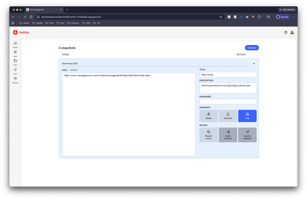307x199 pixels.
Task: Collapse the black-friday-2026 snapshot chevron
Action: (x=254, y=64)
